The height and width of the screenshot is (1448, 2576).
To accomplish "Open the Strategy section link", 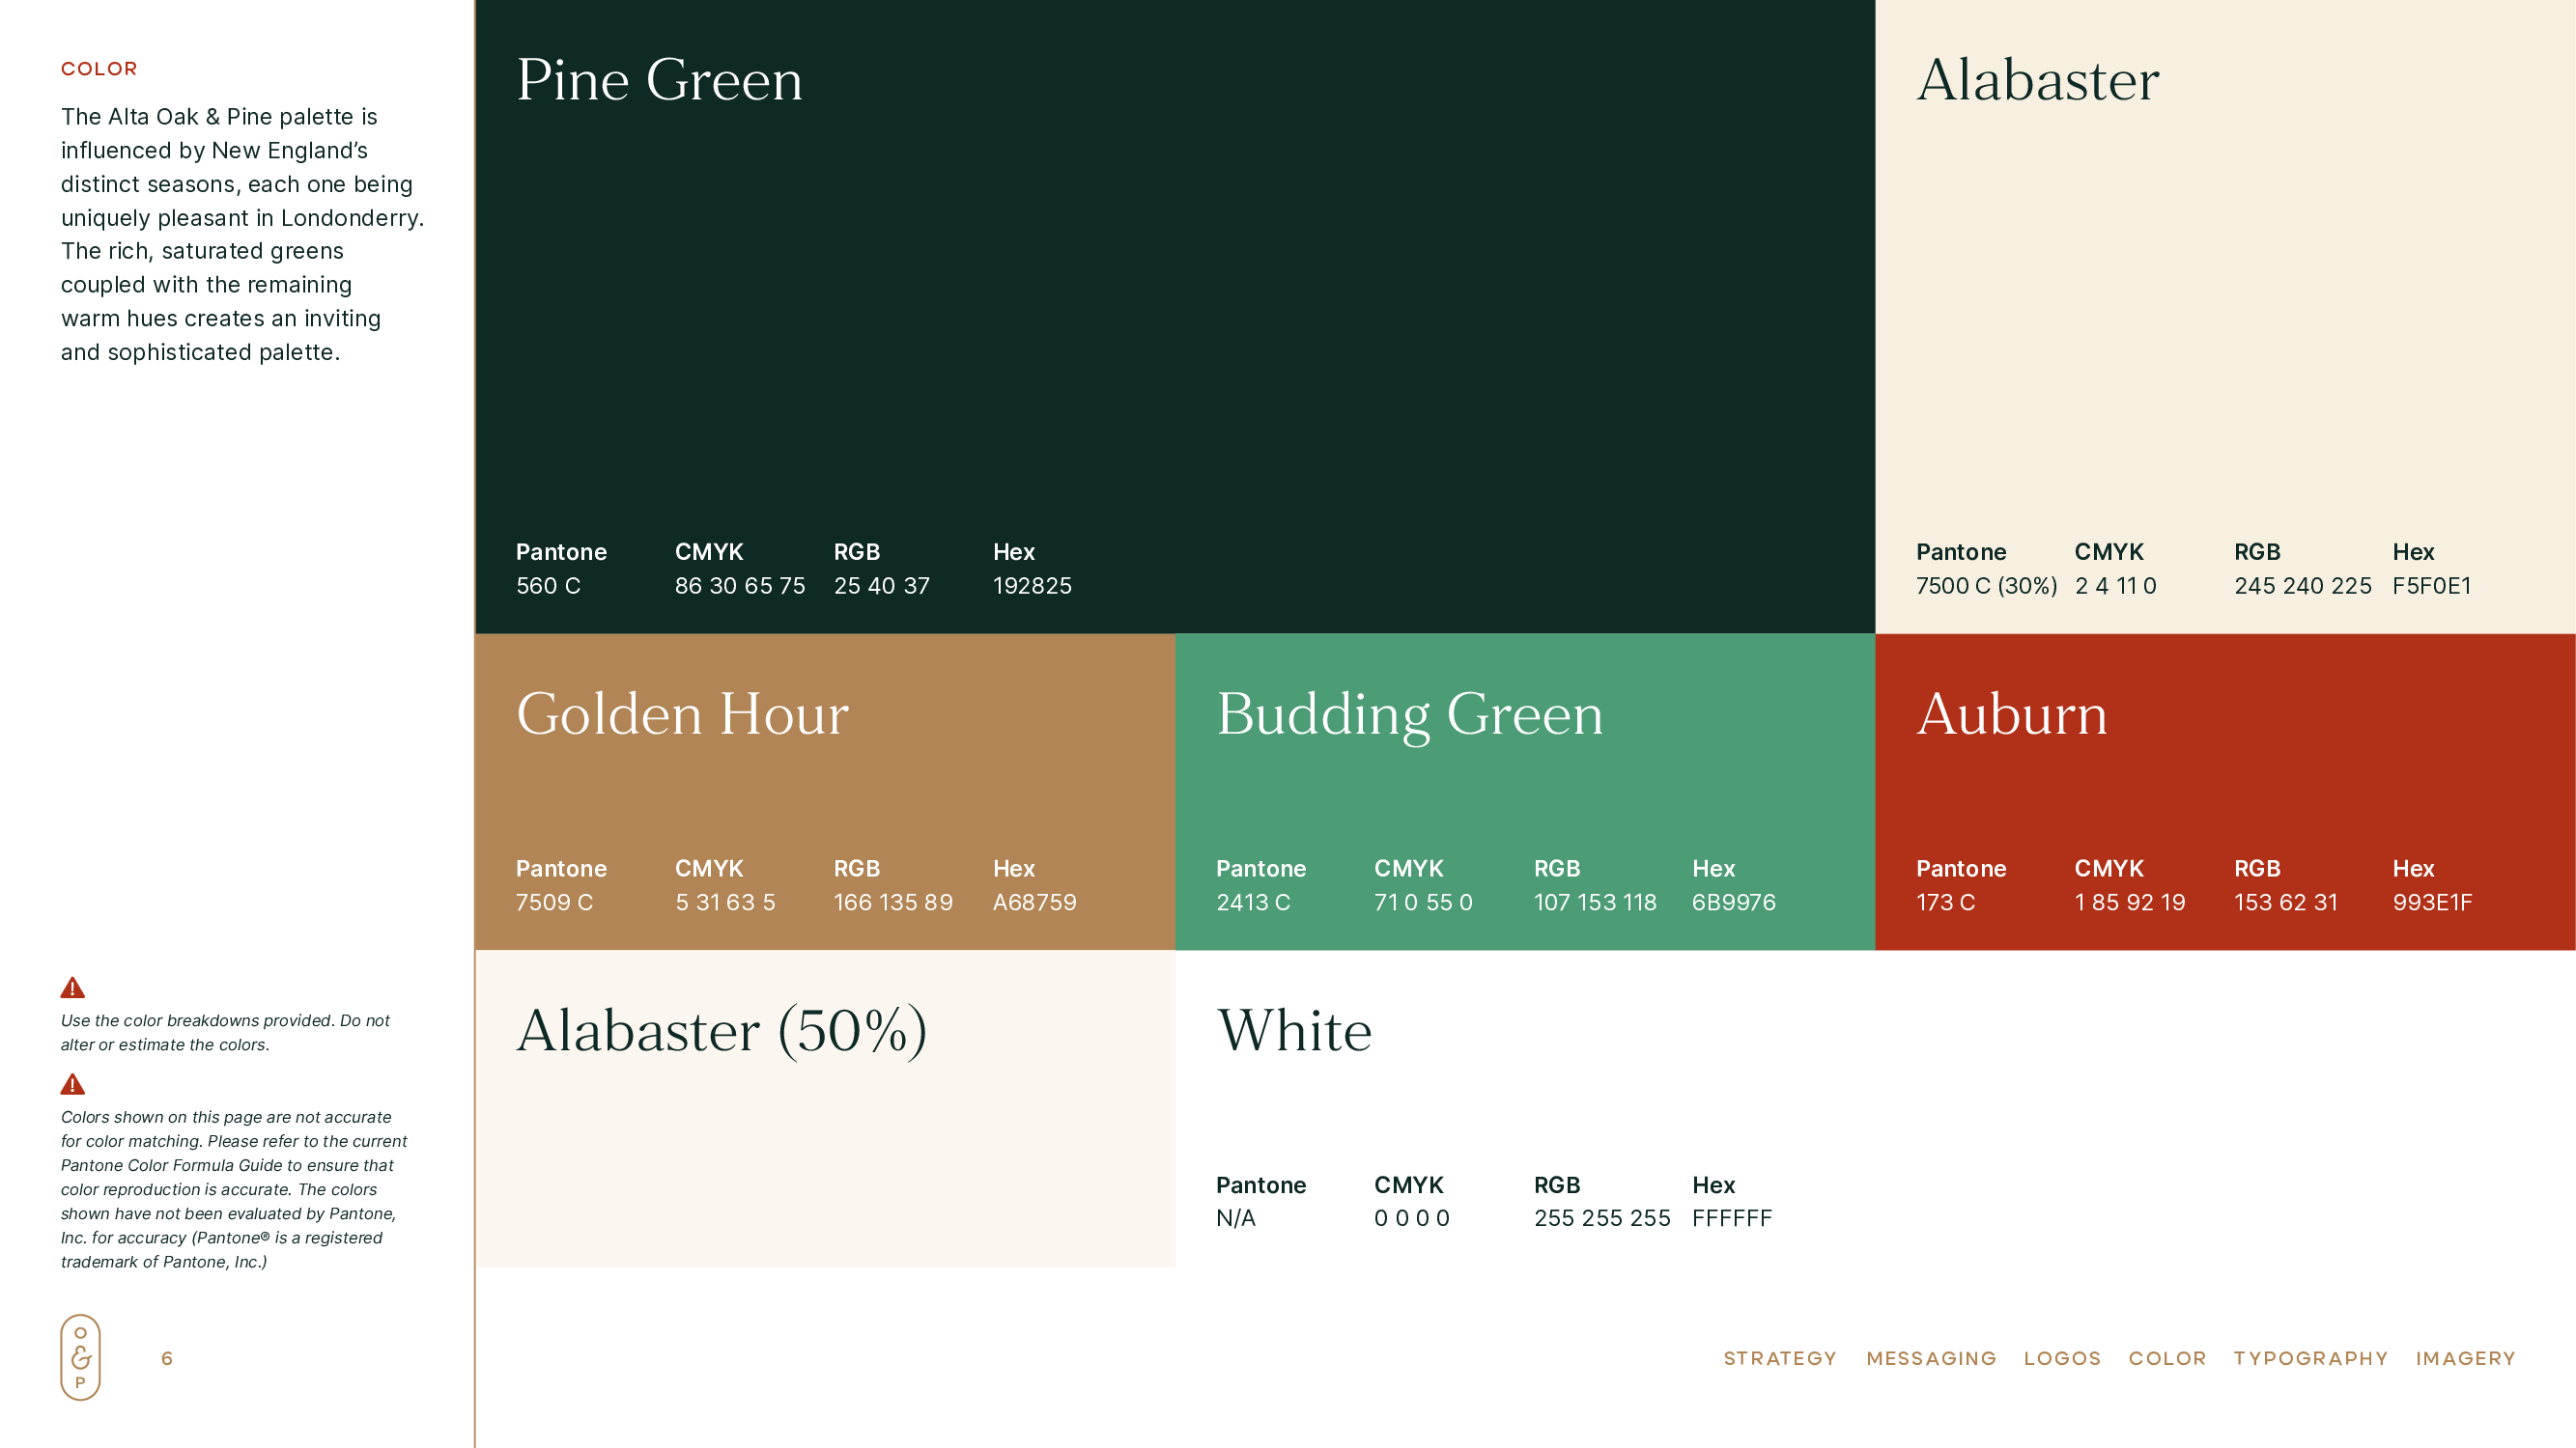I will [x=1779, y=1358].
